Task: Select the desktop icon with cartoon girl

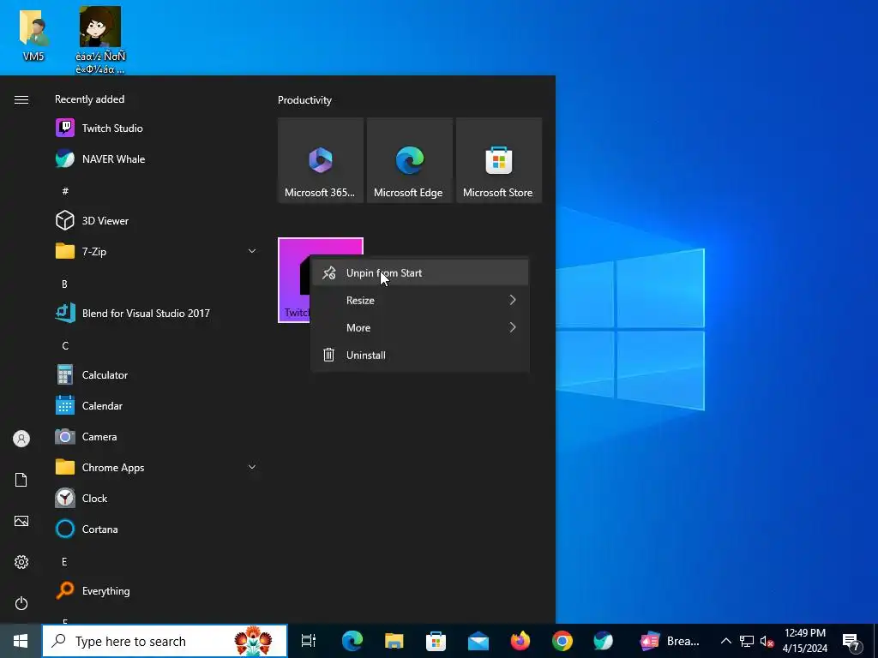Action: coord(100,40)
